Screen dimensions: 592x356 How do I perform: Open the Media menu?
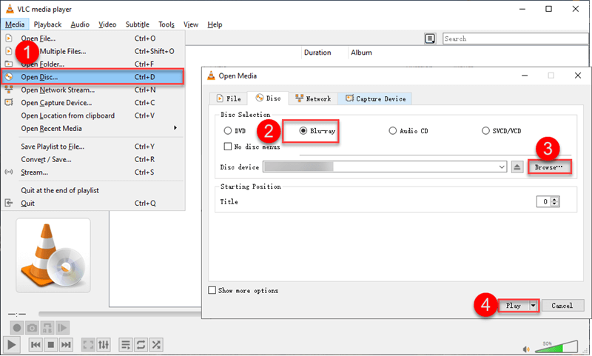coord(15,24)
